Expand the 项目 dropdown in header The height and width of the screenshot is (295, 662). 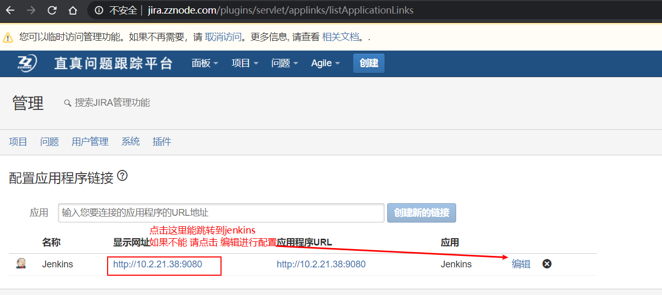(245, 63)
